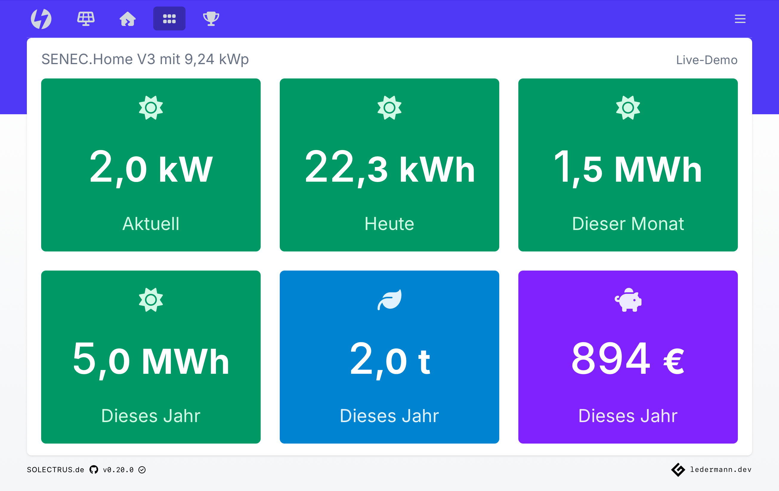Open the 2,0 t CO2 savings tile
This screenshot has width=779, height=491.
389,357
